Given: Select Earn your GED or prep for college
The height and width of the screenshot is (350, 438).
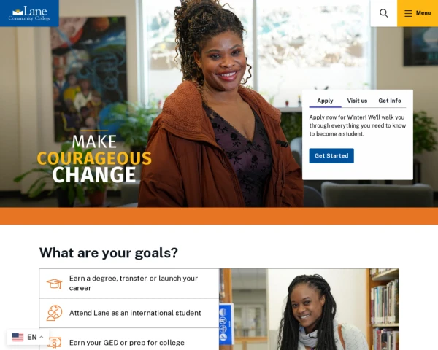Looking at the screenshot, I should coord(129,339).
